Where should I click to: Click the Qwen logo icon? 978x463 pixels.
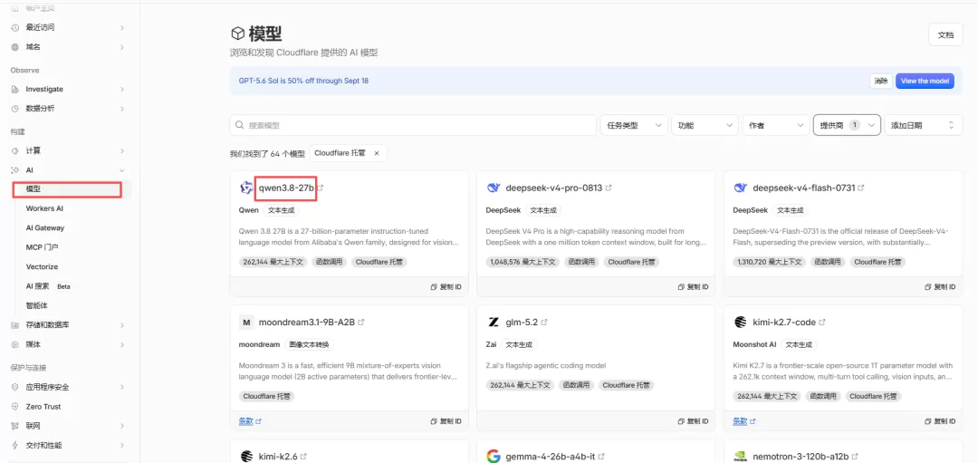click(x=246, y=188)
